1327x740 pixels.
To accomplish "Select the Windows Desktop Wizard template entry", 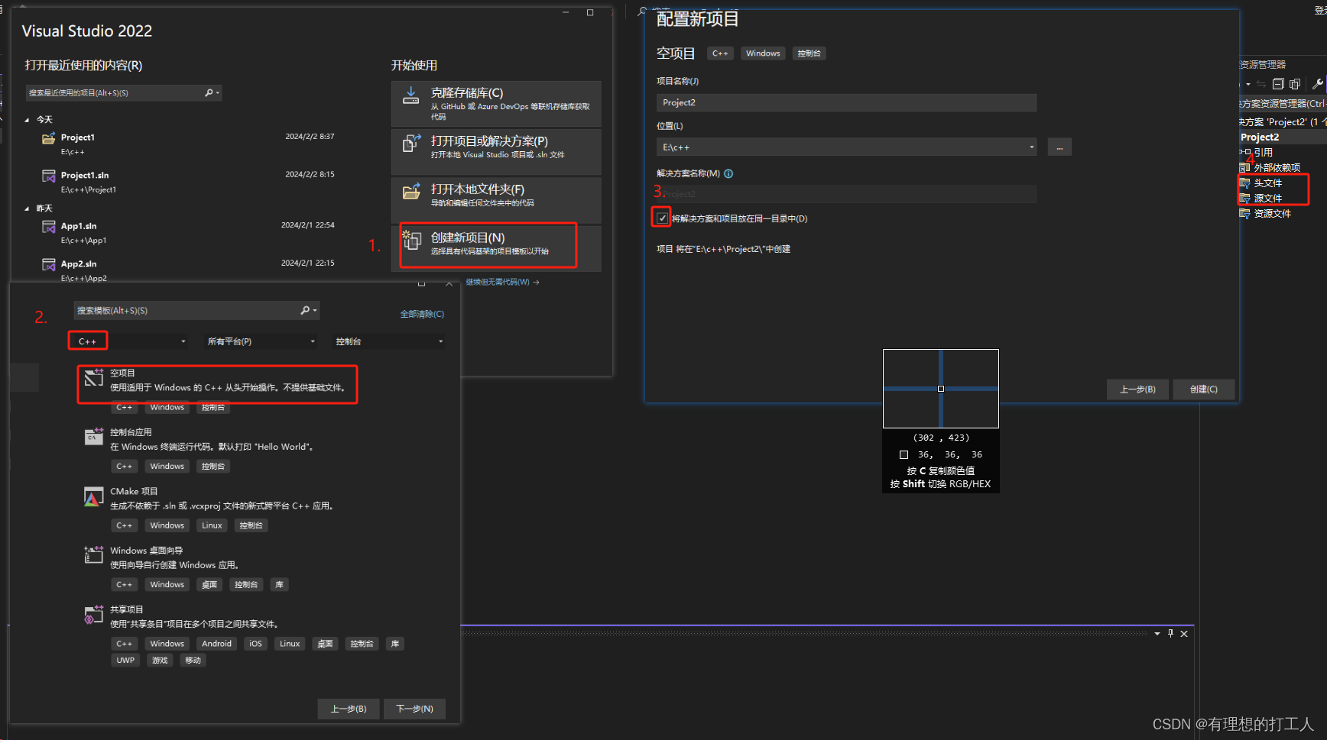I will 260,567.
